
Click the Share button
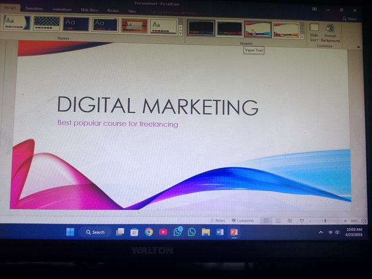click(349, 19)
